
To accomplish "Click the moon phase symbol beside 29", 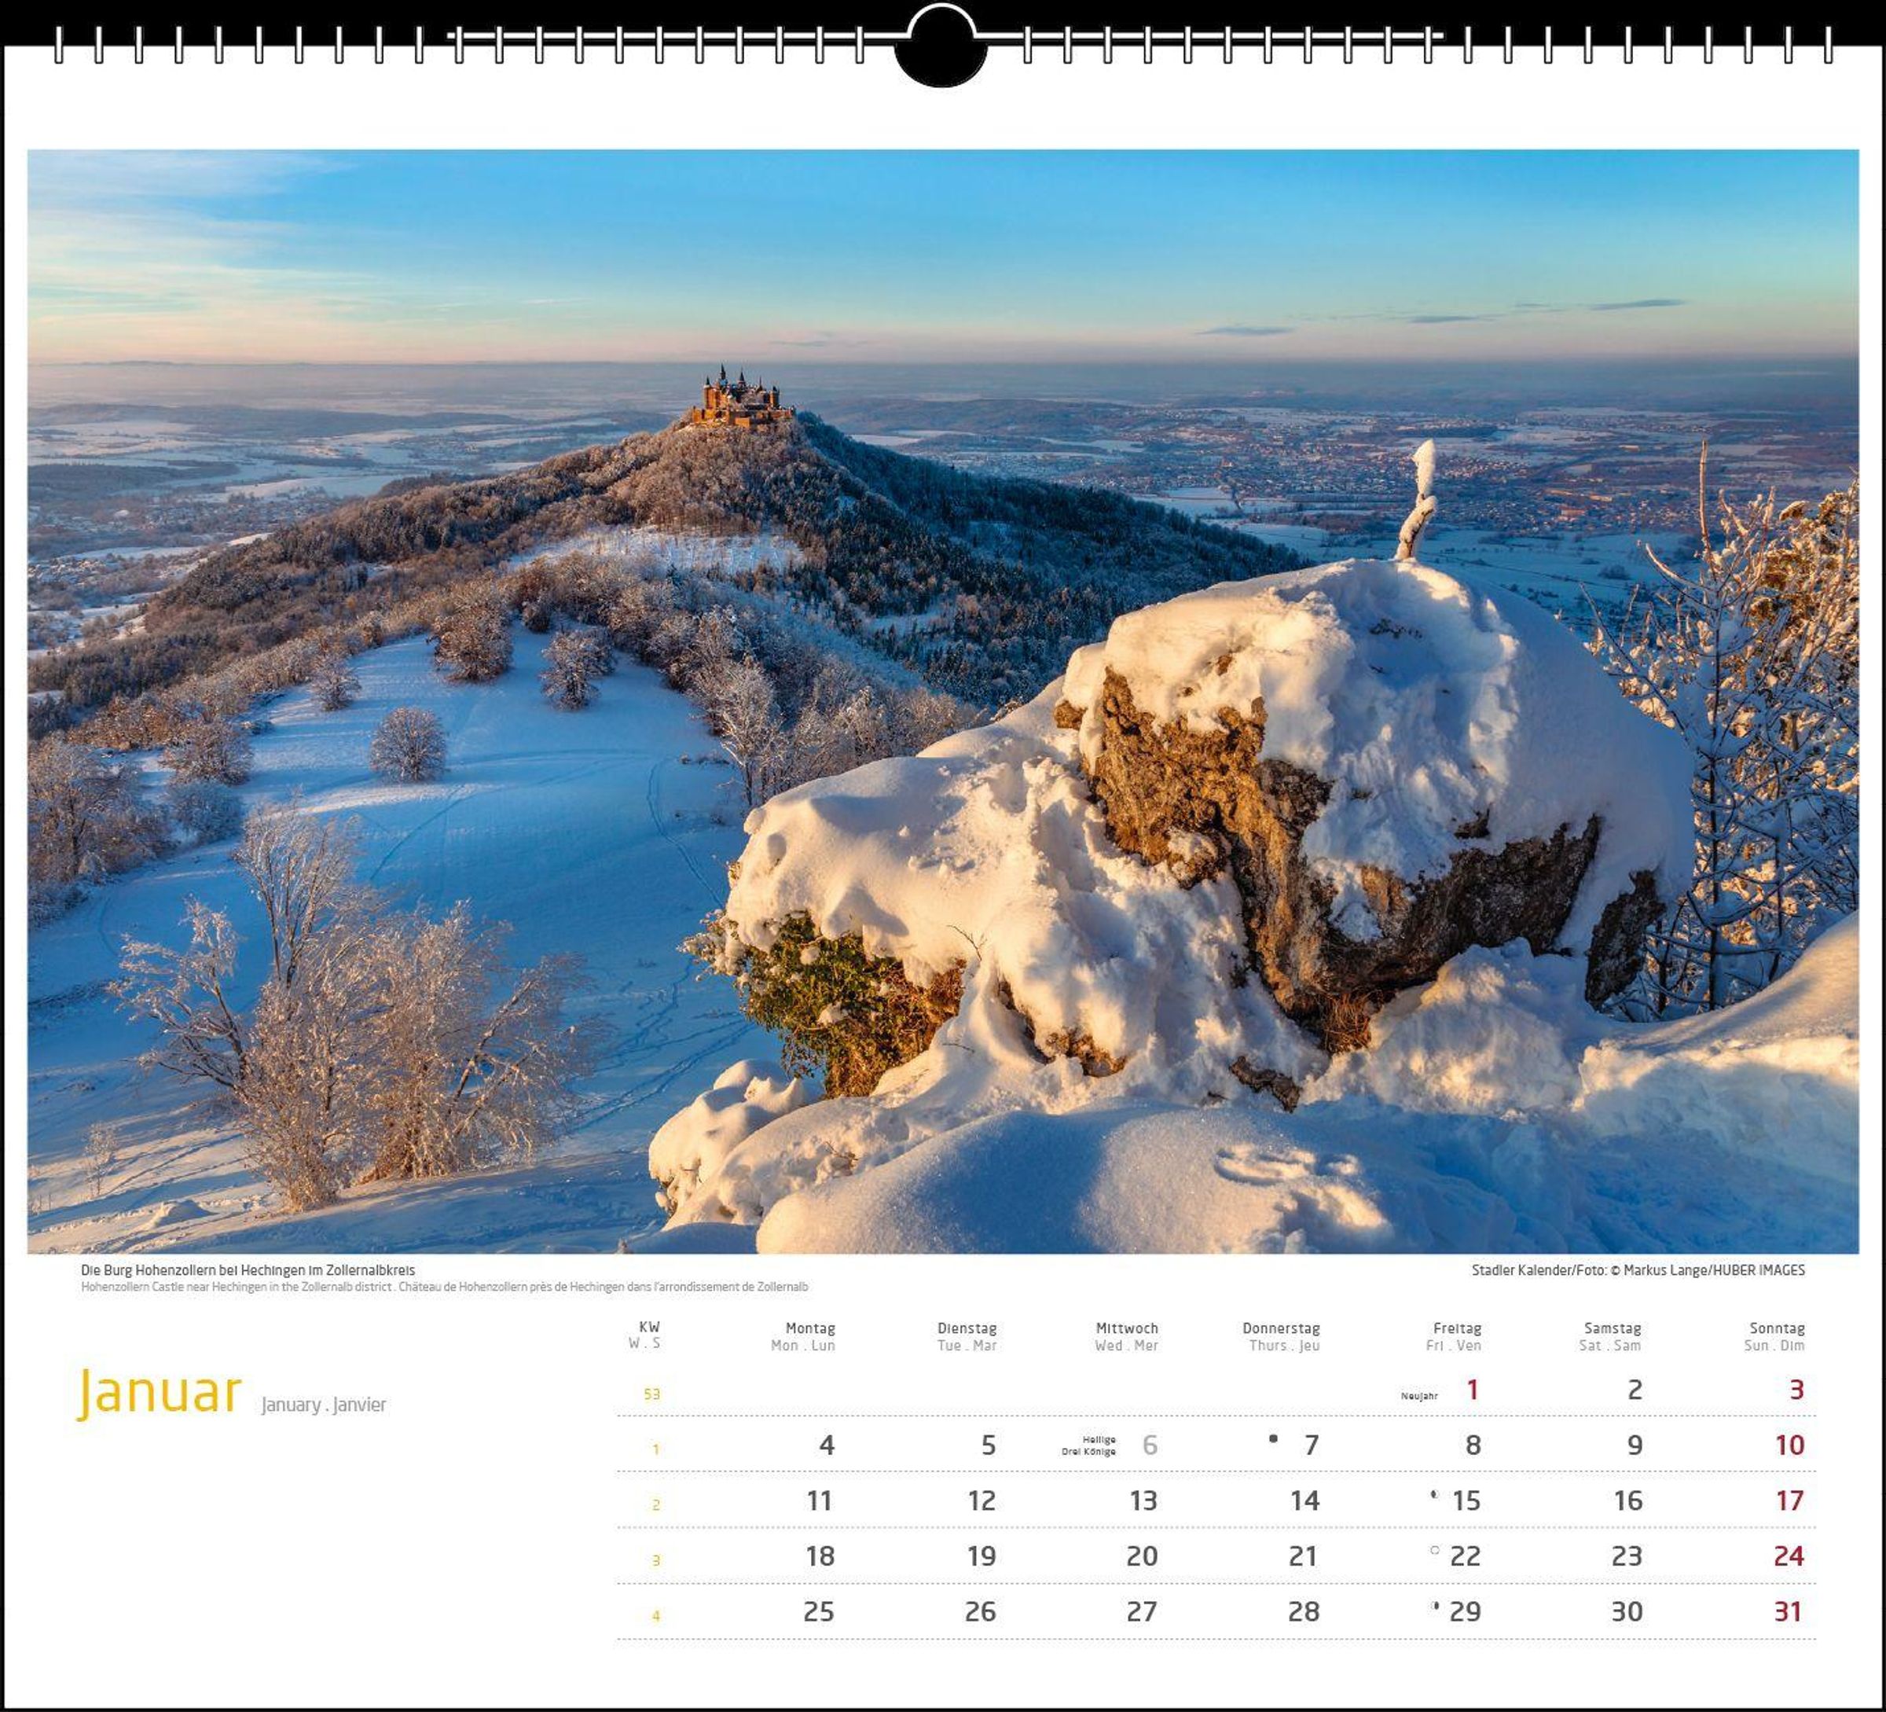I will 1435,1605.
